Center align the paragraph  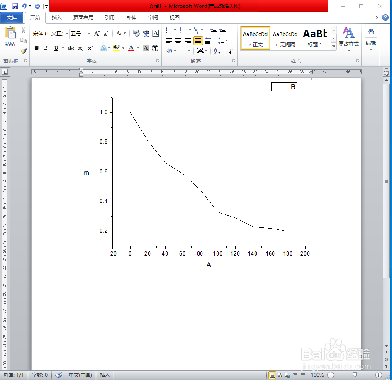click(x=178, y=41)
